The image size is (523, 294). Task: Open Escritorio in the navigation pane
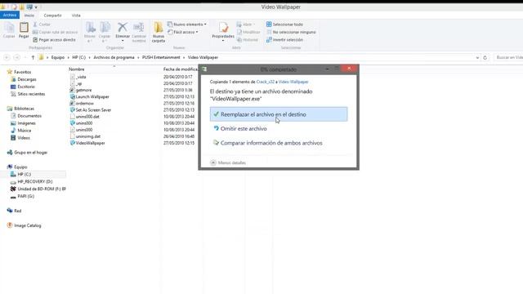[26, 87]
